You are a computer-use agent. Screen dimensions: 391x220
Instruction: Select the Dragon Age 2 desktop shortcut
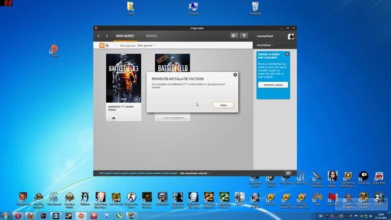(x=301, y=178)
